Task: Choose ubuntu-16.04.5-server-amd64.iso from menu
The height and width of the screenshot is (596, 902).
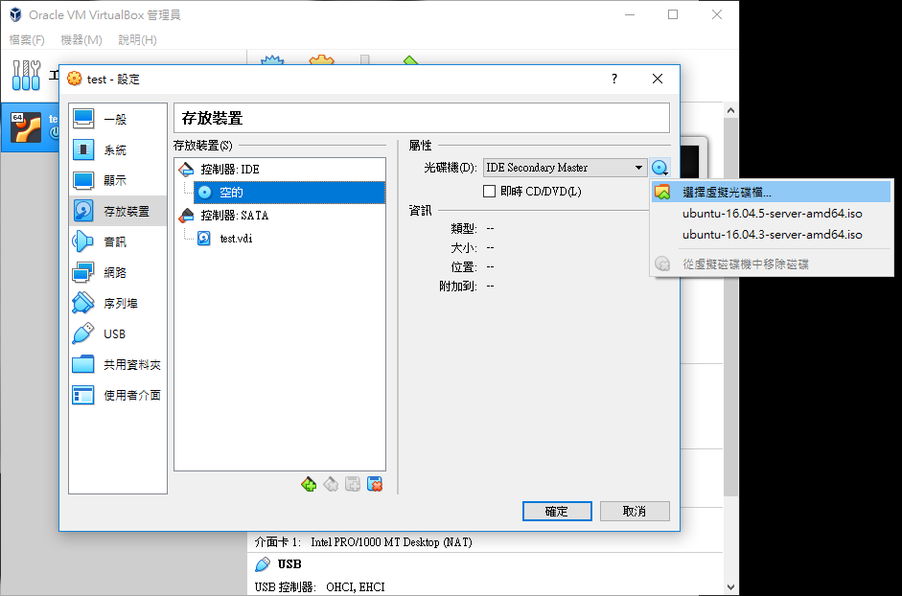Action: click(772, 214)
